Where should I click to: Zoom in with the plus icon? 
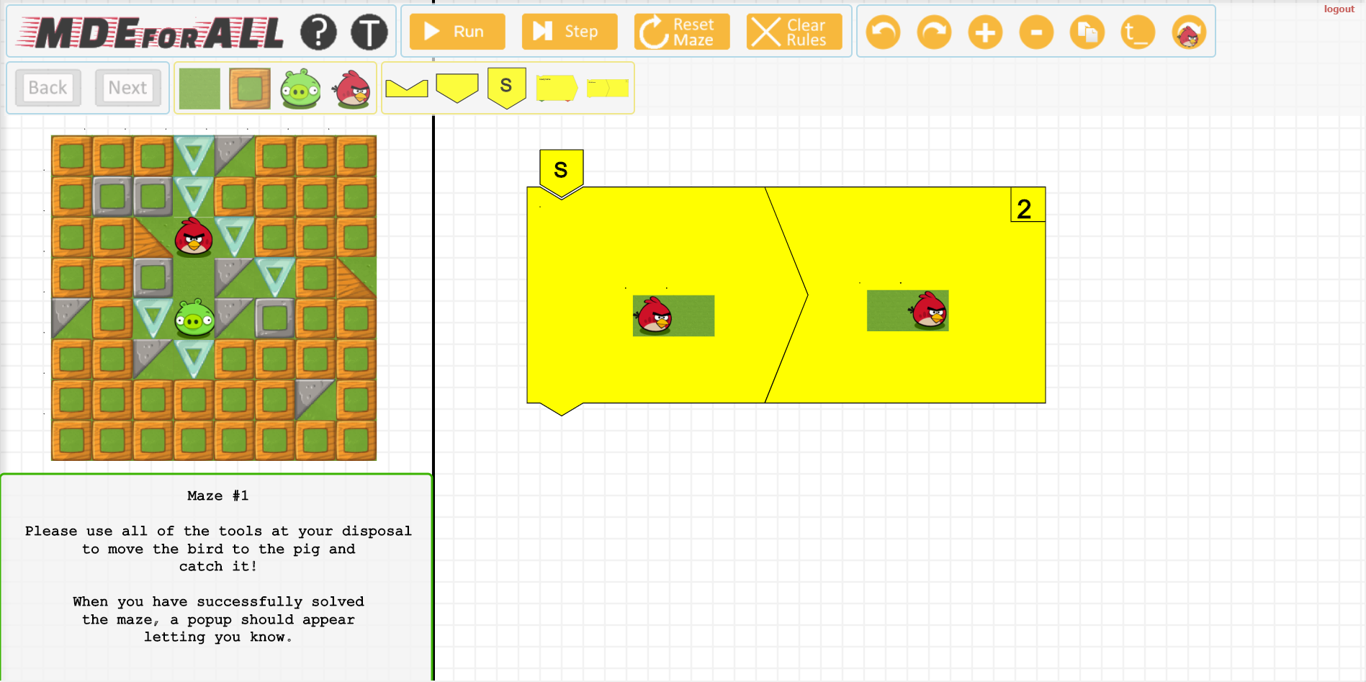(x=986, y=32)
